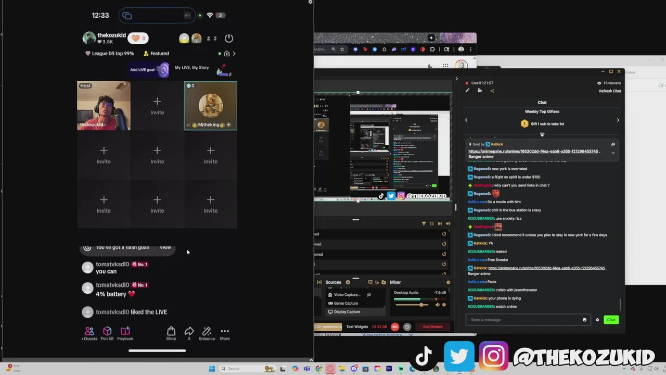
Task: Tap View on the flash goal banner
Action: (x=165, y=247)
